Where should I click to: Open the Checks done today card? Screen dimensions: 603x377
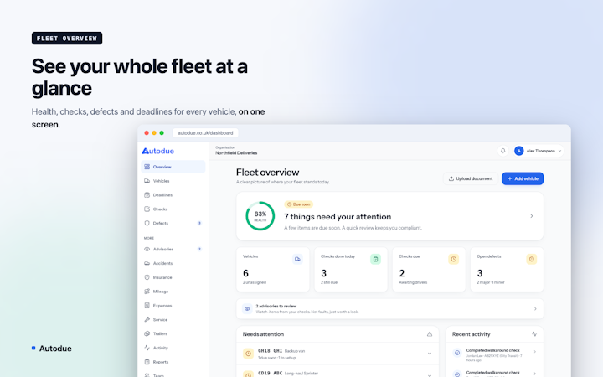pos(351,270)
